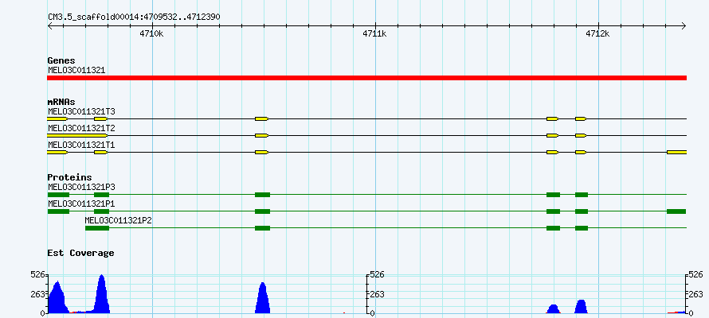This screenshot has width=709, height=318.
Task: Click the 4711k ruler label
Action: coord(374,33)
